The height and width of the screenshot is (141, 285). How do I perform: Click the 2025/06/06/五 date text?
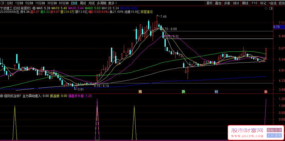tap(10, 12)
